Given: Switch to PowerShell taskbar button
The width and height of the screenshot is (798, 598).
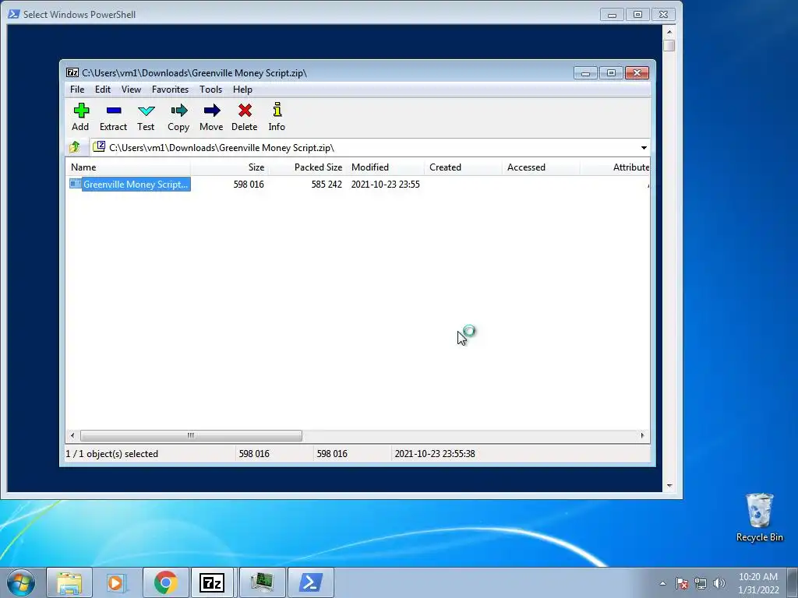Looking at the screenshot, I should (x=311, y=582).
